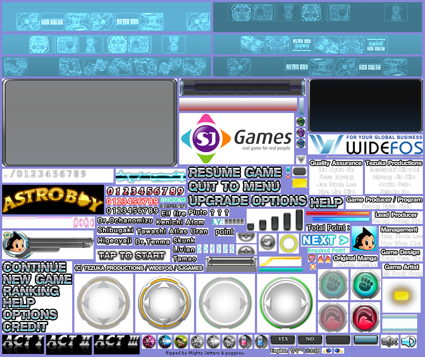Tap the bright red curved-arrow button
This screenshot has height=357, width=425.
click(365, 317)
